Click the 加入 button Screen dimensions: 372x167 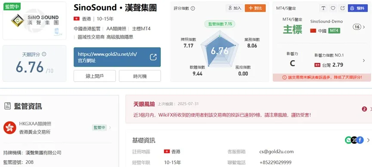[x=234, y=8]
